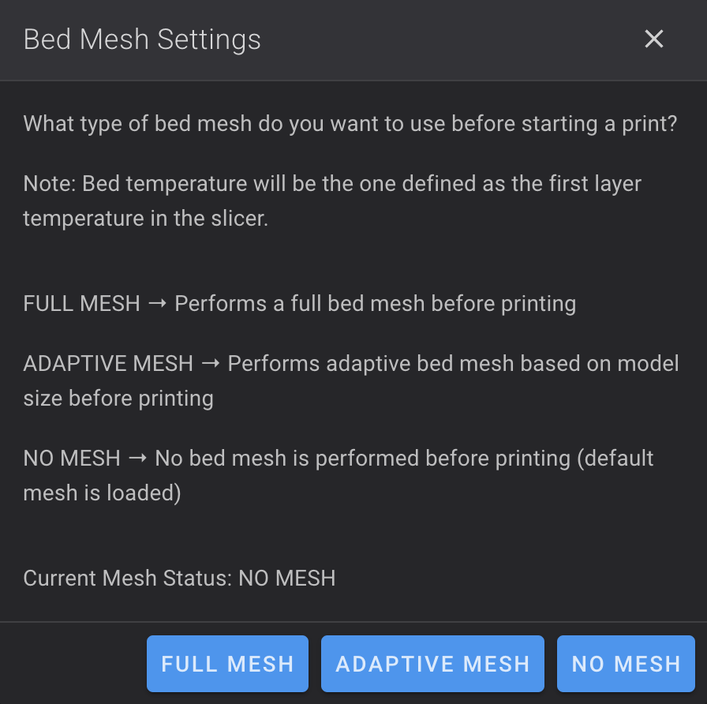The width and height of the screenshot is (707, 704).
Task: Click the NO MESH description text
Action: pos(339,475)
